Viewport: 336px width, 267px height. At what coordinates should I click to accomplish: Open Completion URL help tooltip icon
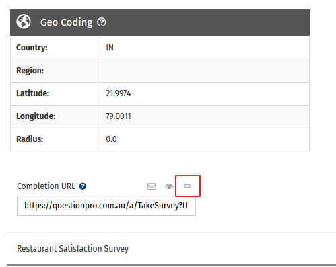click(83, 186)
